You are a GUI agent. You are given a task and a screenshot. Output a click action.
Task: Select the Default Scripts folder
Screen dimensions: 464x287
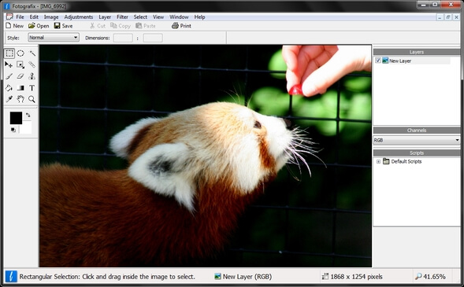click(x=402, y=161)
